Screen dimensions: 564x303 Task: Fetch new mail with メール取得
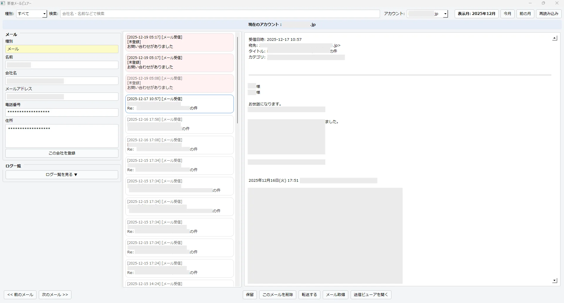(x=335, y=295)
